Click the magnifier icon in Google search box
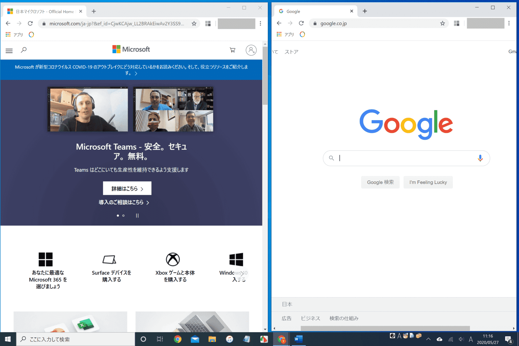The width and height of the screenshot is (519, 346). 331,158
